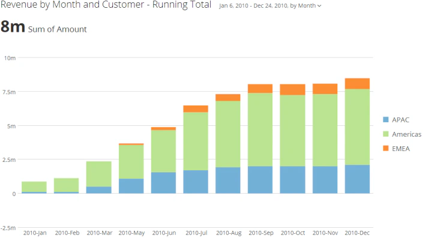The width and height of the screenshot is (425, 238).
Task: Click the 5m y-axis label
Action: [x=11, y=126]
